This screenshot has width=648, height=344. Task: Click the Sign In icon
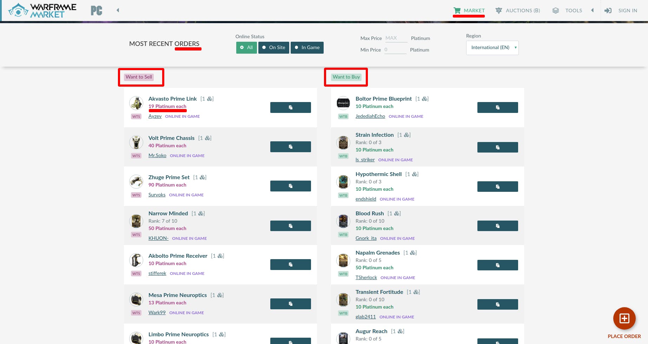[x=608, y=11]
